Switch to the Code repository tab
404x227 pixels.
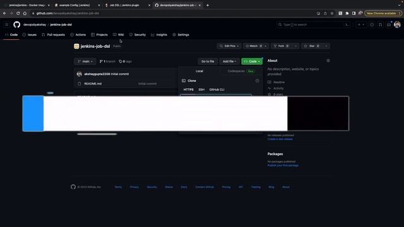pyautogui.click(x=11, y=35)
